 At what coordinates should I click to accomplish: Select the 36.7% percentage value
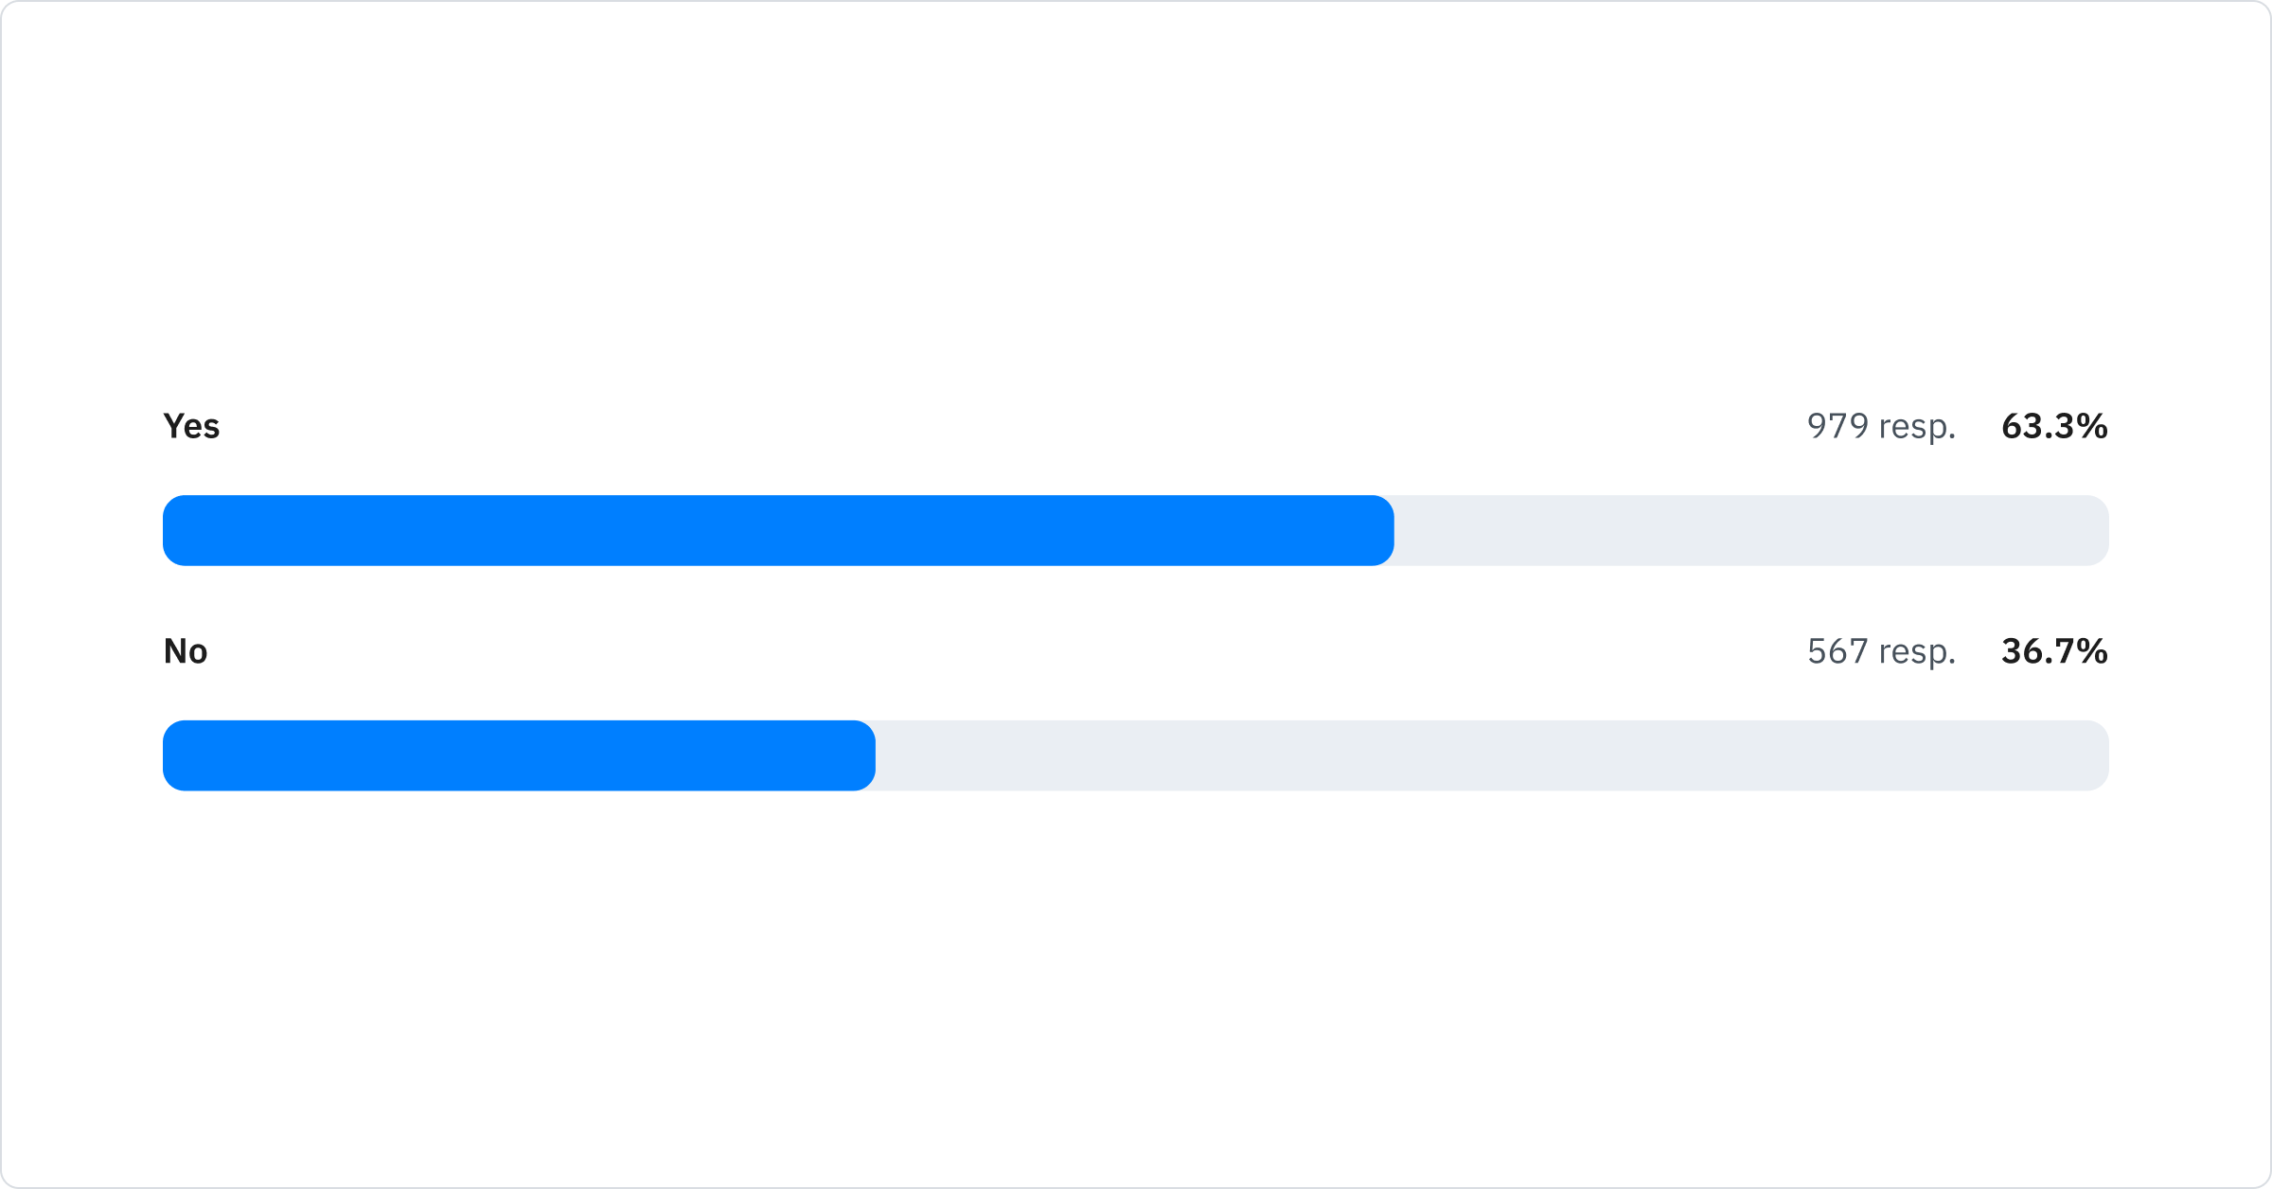click(x=2053, y=651)
